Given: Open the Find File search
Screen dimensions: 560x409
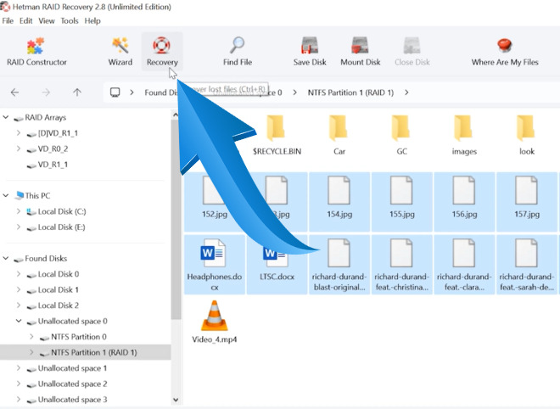Looking at the screenshot, I should point(238,52).
